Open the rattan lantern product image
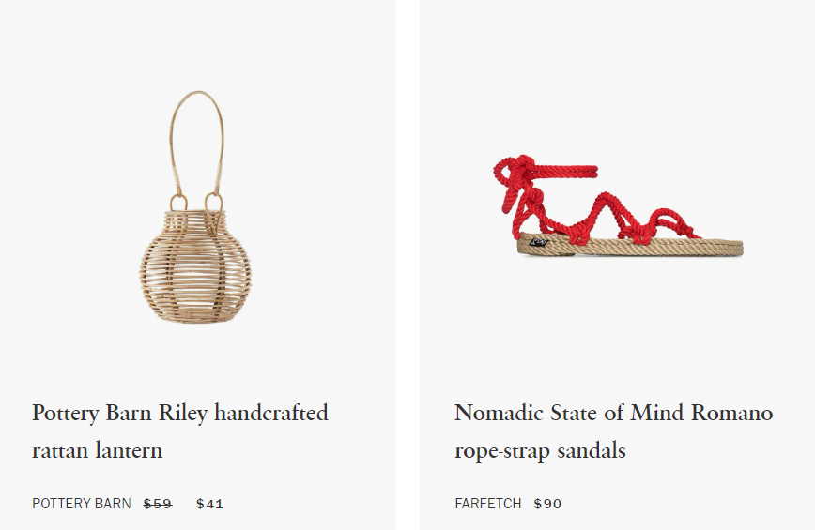 click(196, 207)
